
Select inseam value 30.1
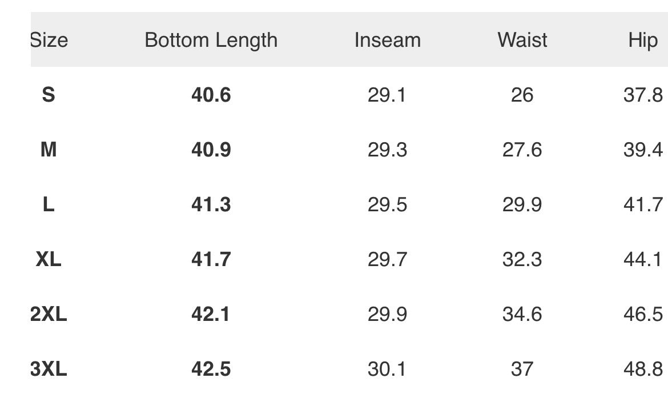[387, 369]
